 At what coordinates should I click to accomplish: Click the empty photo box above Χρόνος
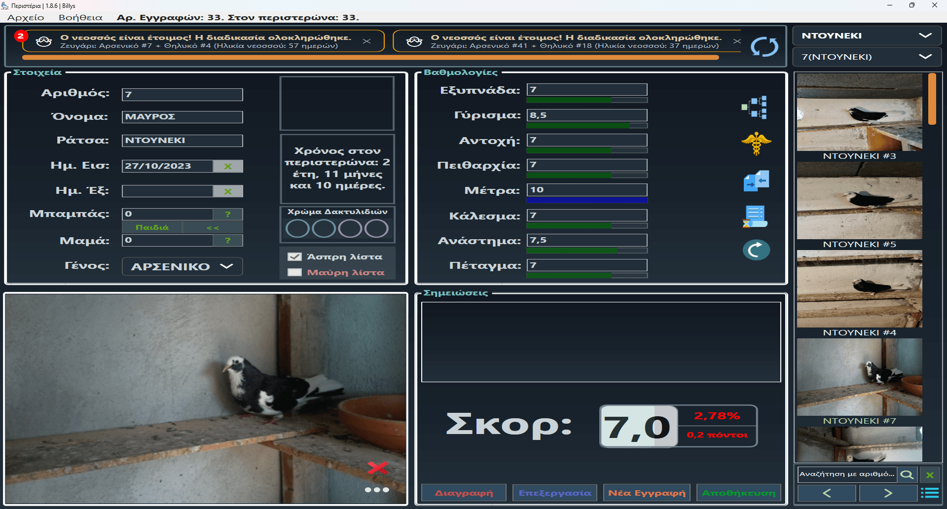coord(337,103)
